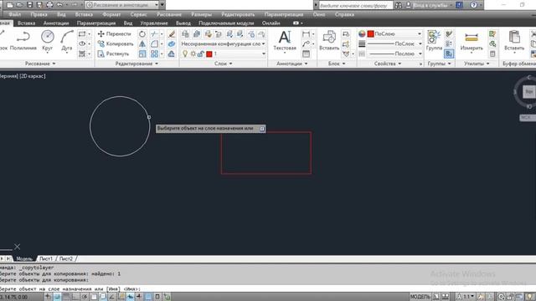Click the Группа (Group) icon
The height and width of the screenshot is (301, 536).
pos(434,41)
